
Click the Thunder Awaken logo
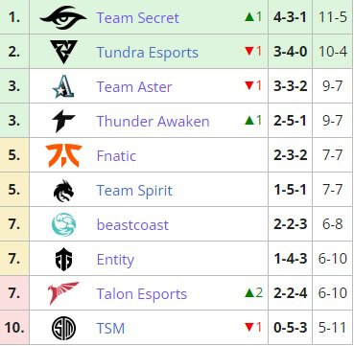63,121
